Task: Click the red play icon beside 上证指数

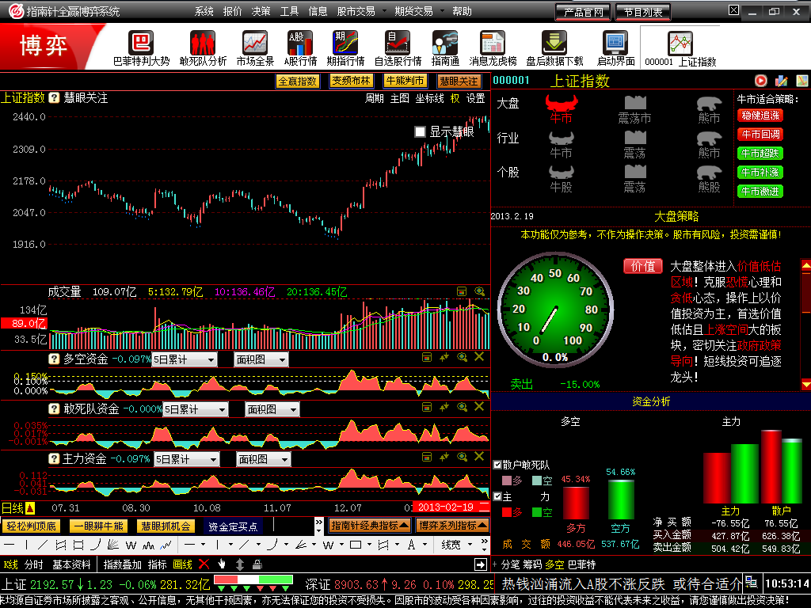Action: click(761, 81)
